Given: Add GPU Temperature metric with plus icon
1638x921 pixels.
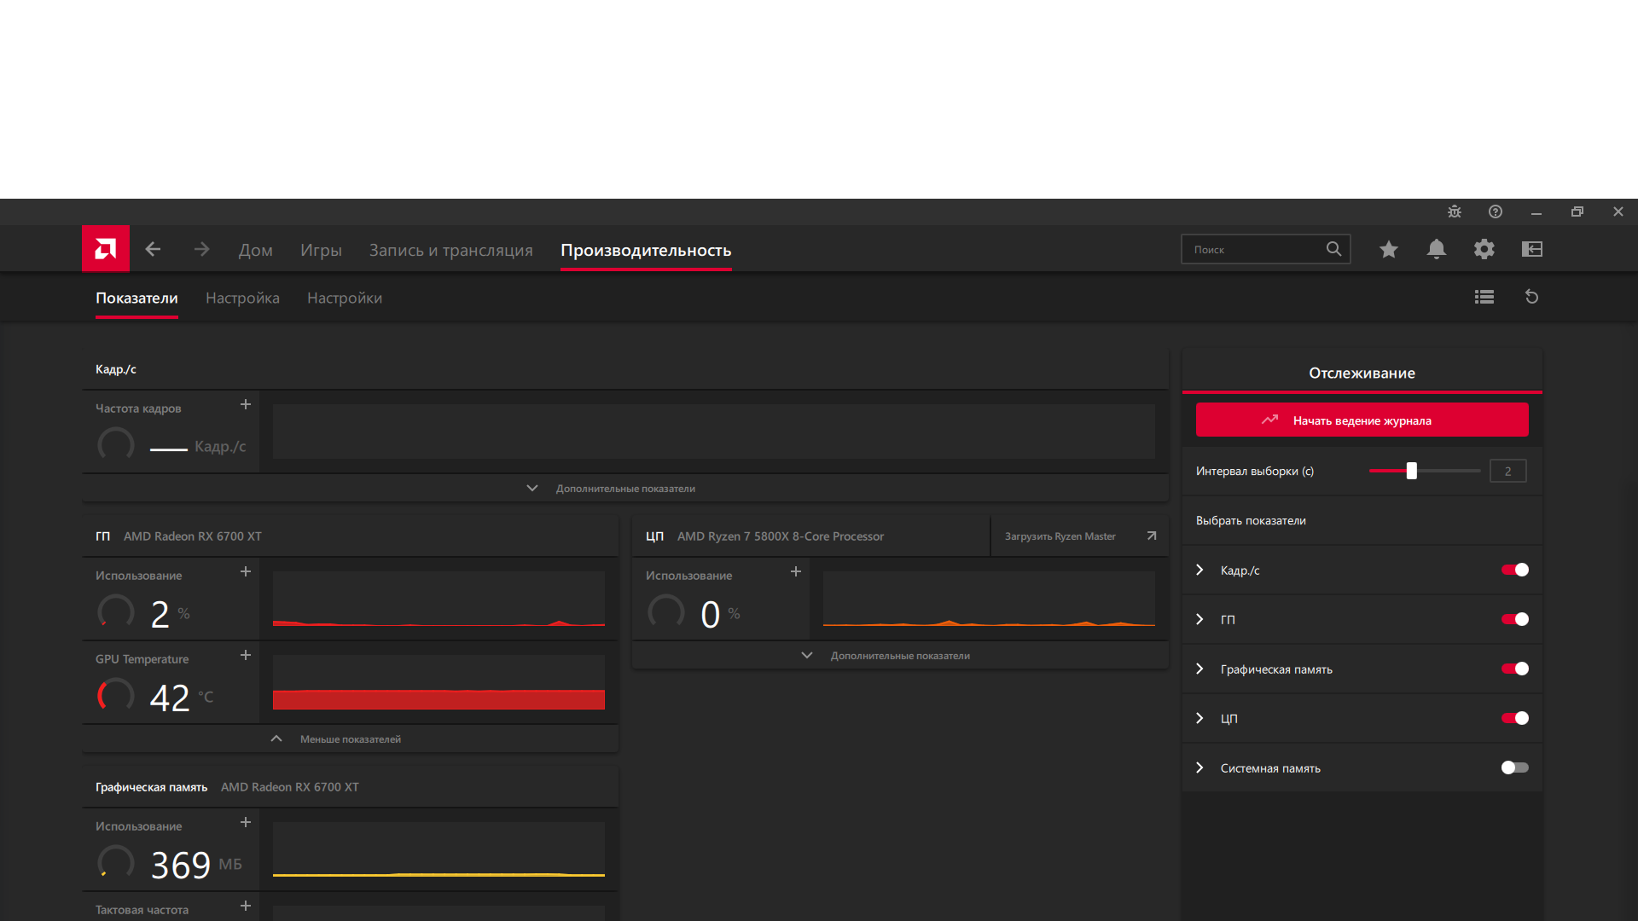Looking at the screenshot, I should (246, 655).
